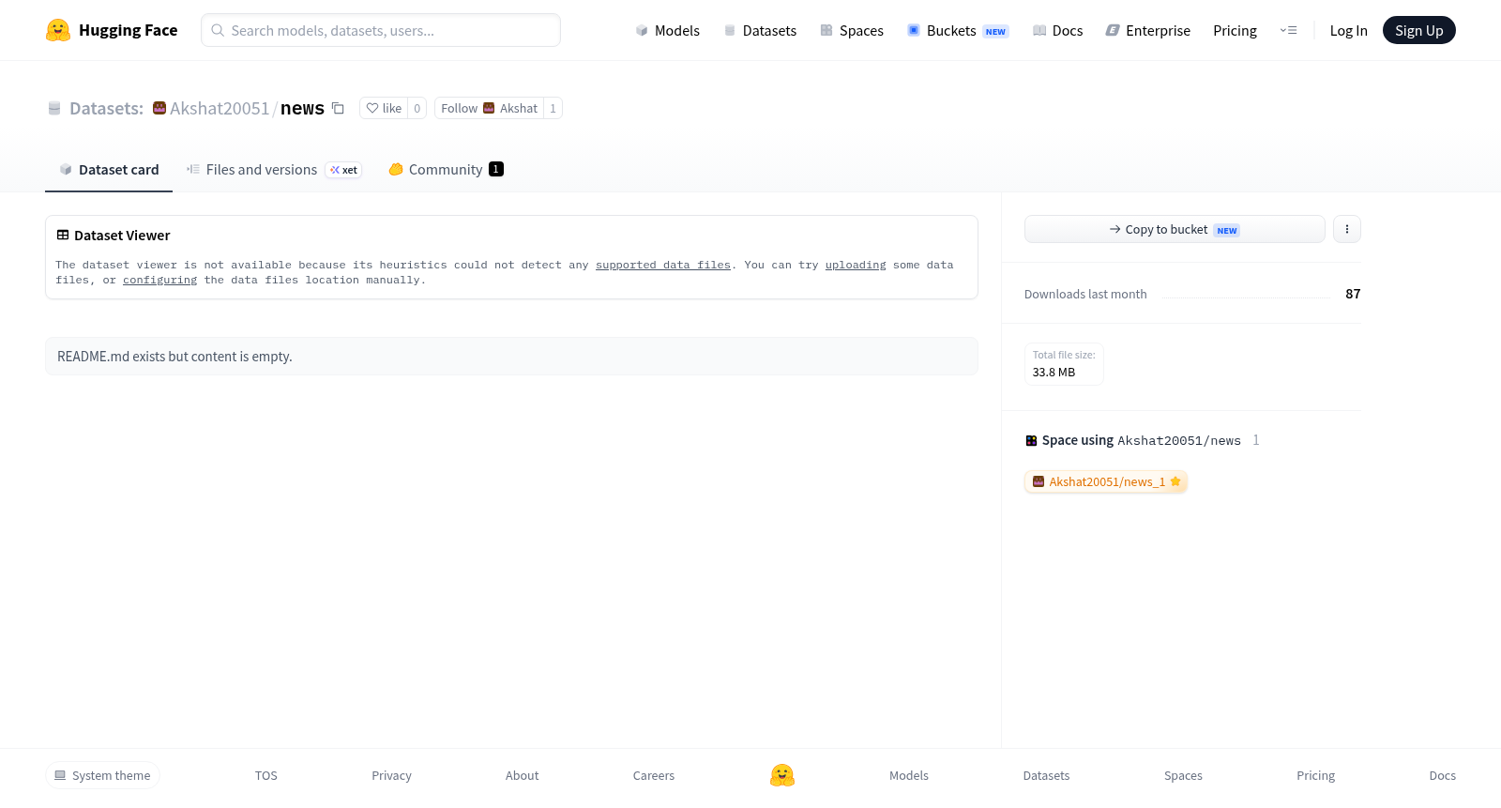The height and width of the screenshot is (808, 1501).
Task: Open the Pricing footer link
Action: (1315, 775)
